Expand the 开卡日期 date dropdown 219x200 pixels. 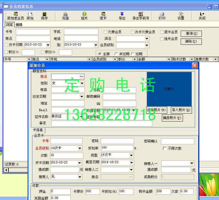79,163
